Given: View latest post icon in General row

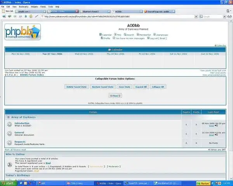Looking at the screenshot, I should pyautogui.click(x=216, y=135).
